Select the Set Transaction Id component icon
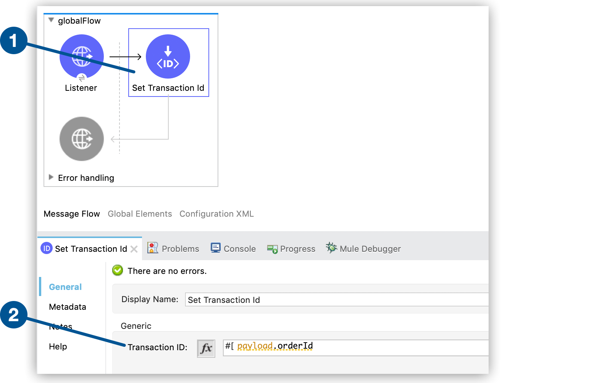Image resolution: width=610 pixels, height=383 pixels. tap(168, 56)
